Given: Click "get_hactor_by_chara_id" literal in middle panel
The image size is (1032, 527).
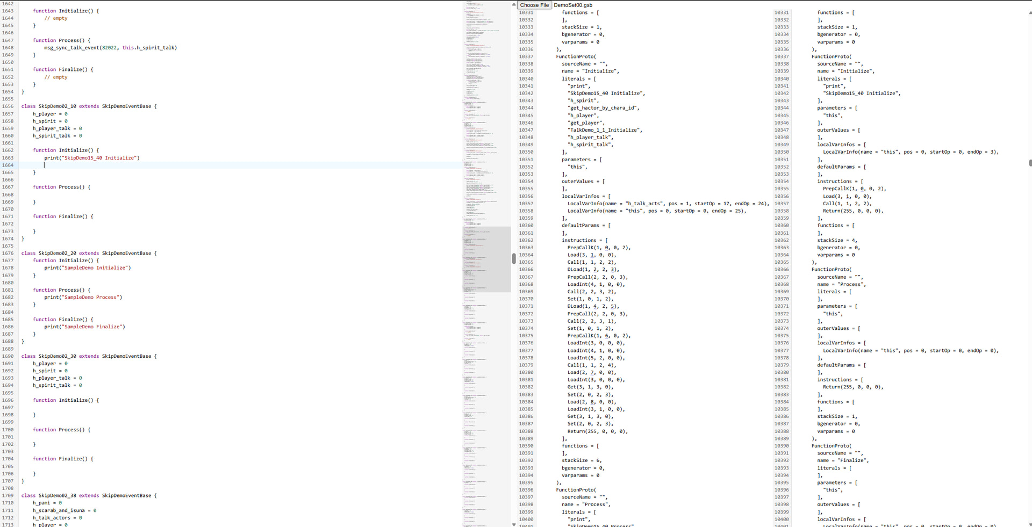Looking at the screenshot, I should coord(604,108).
